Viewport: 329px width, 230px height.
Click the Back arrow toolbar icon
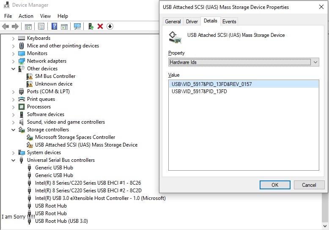5,27
